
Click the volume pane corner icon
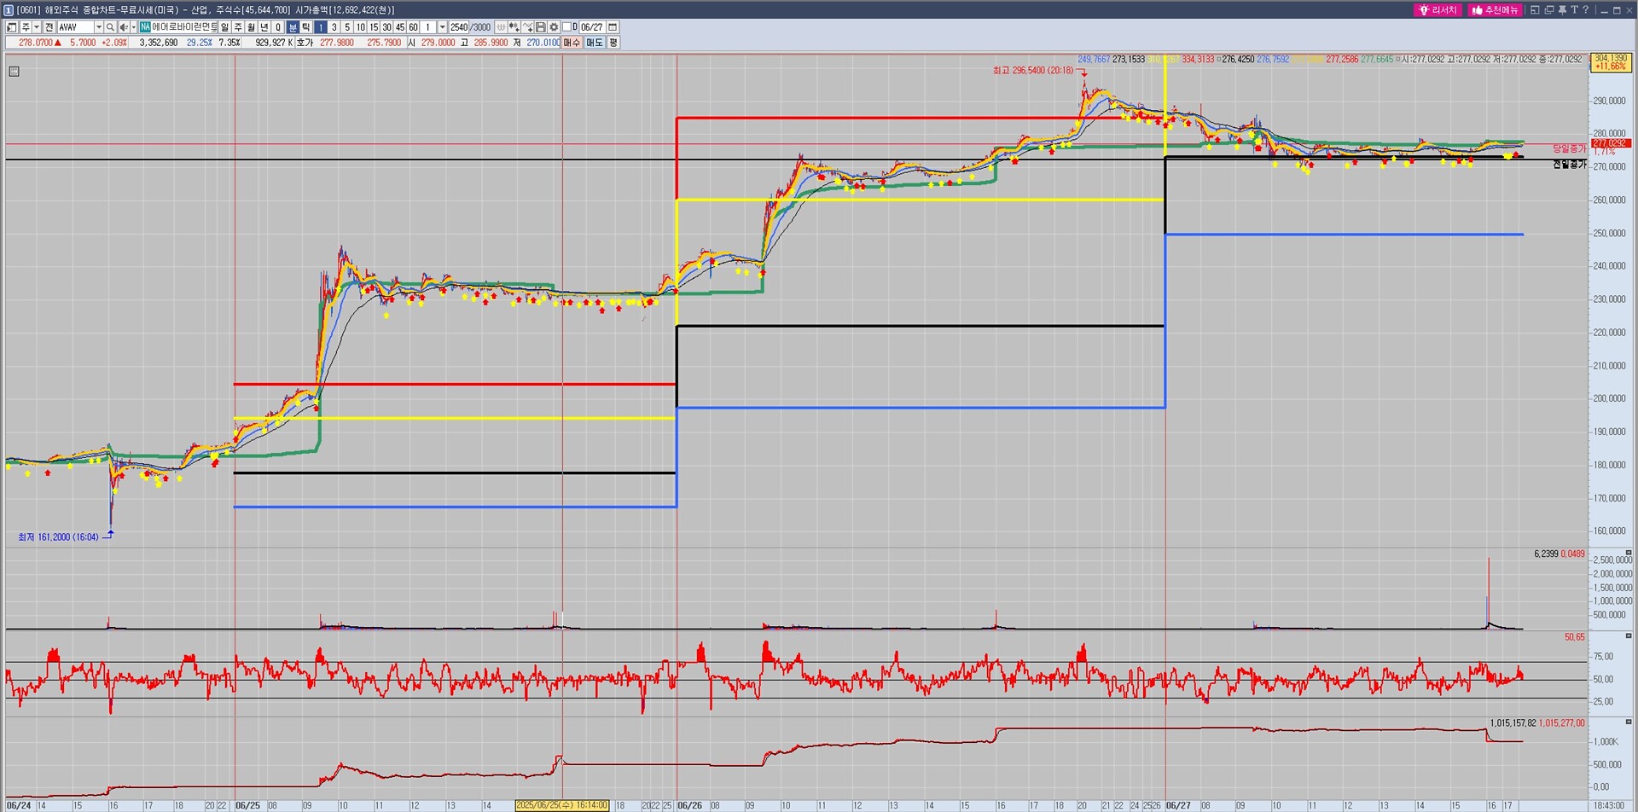(1629, 554)
